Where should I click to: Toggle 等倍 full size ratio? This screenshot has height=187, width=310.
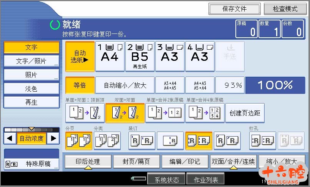coord(80,85)
